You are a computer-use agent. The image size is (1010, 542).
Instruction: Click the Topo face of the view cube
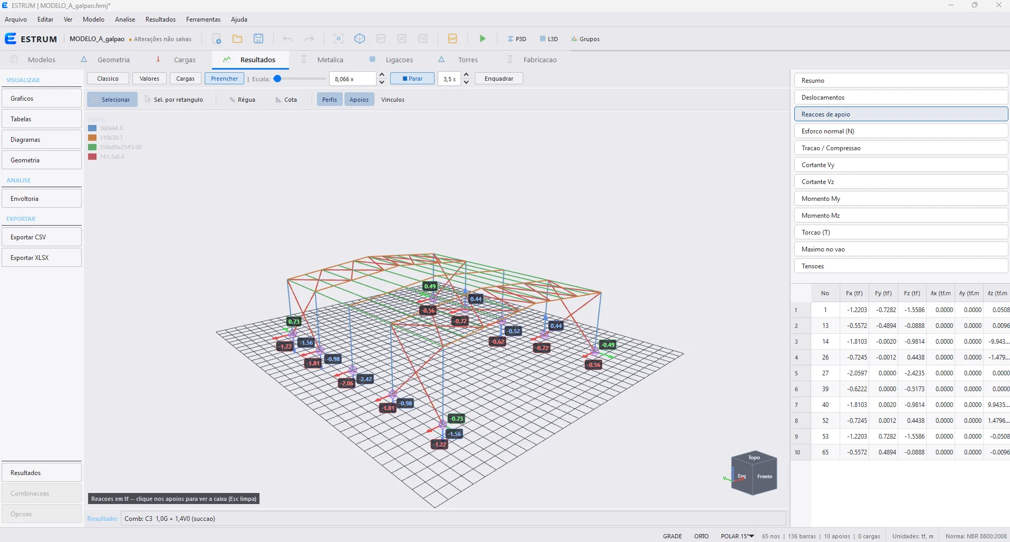[x=754, y=458]
